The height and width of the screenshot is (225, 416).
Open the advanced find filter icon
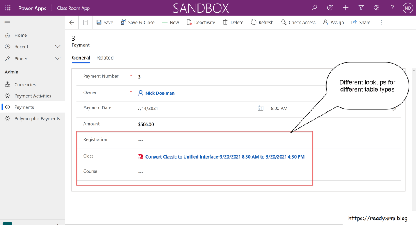pyautogui.click(x=361, y=8)
